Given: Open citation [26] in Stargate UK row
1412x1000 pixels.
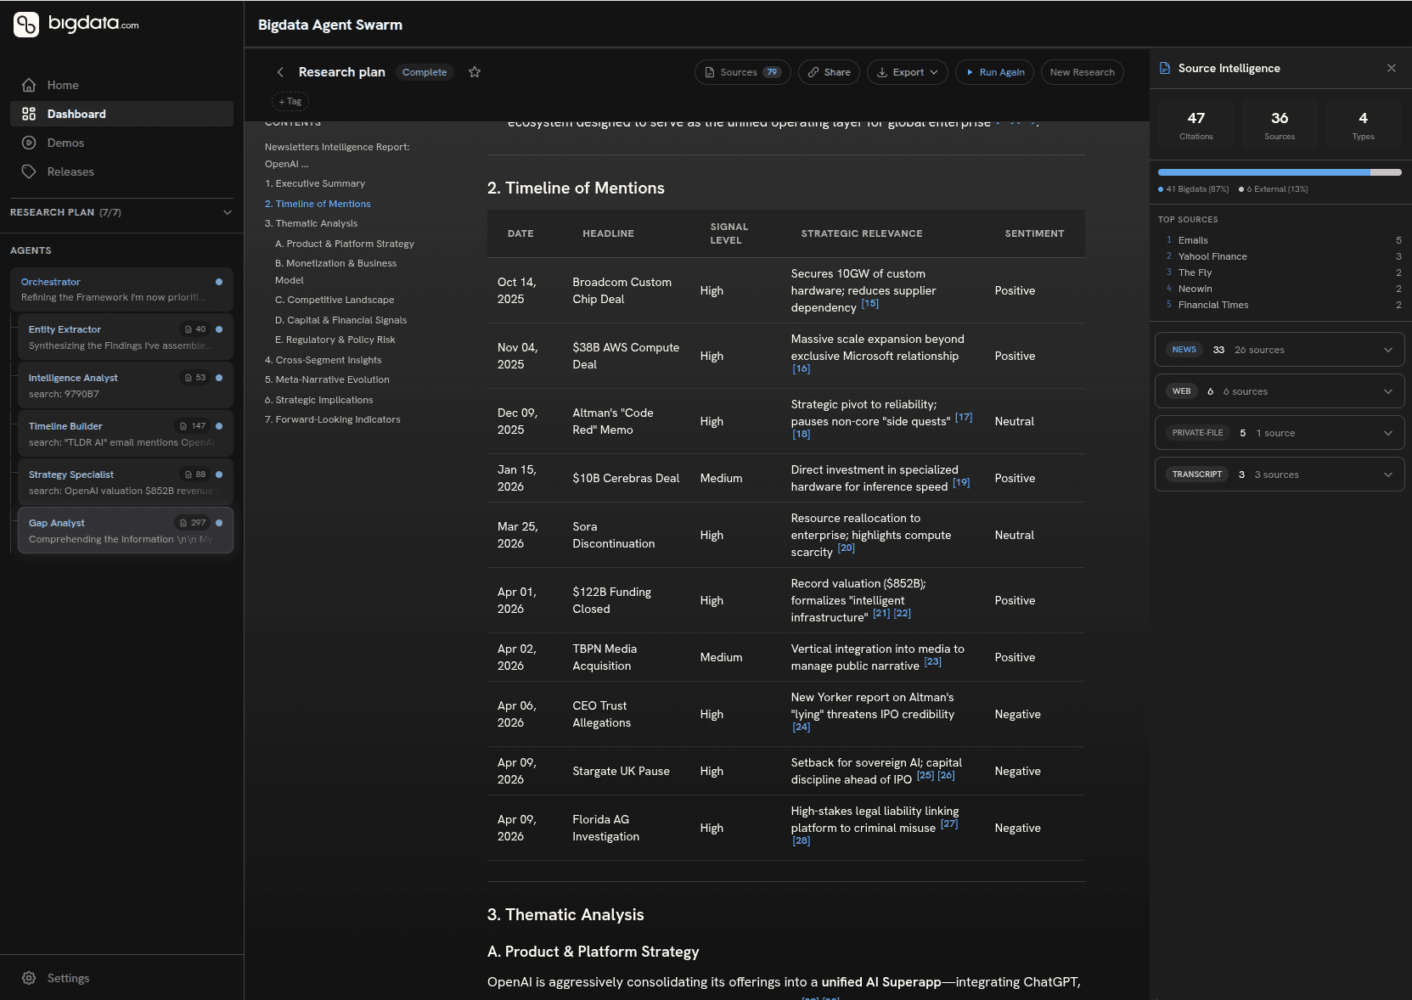Looking at the screenshot, I should click(x=946, y=775).
